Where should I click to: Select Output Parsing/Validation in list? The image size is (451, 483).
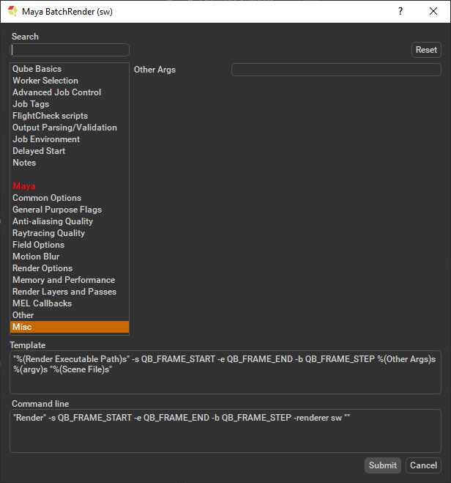click(x=64, y=128)
